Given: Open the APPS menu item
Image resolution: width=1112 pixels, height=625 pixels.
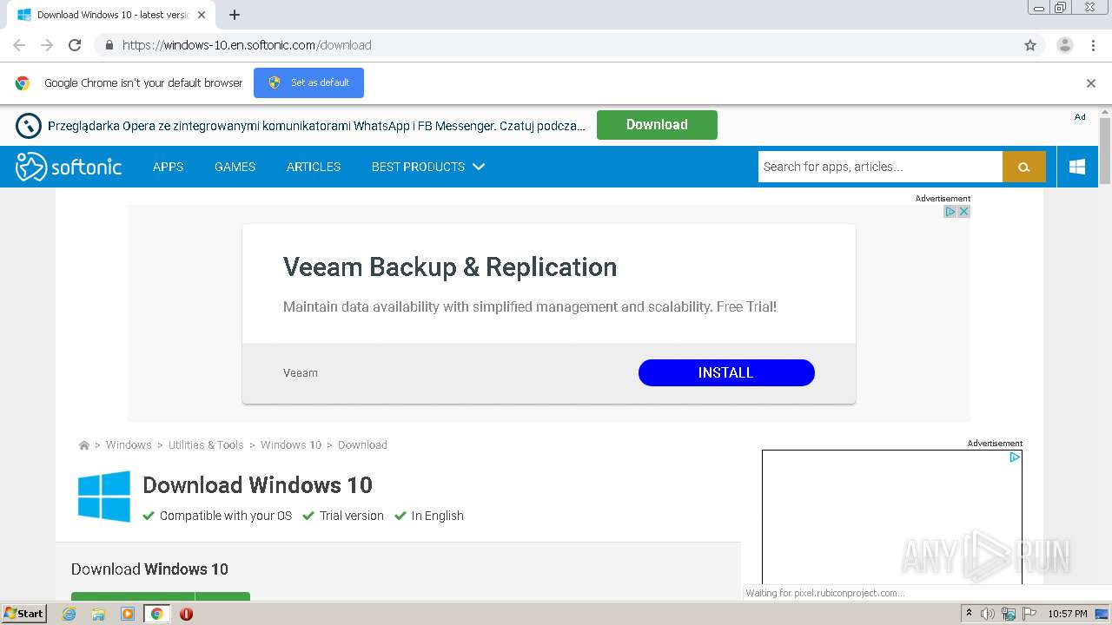Looking at the screenshot, I should tap(168, 167).
